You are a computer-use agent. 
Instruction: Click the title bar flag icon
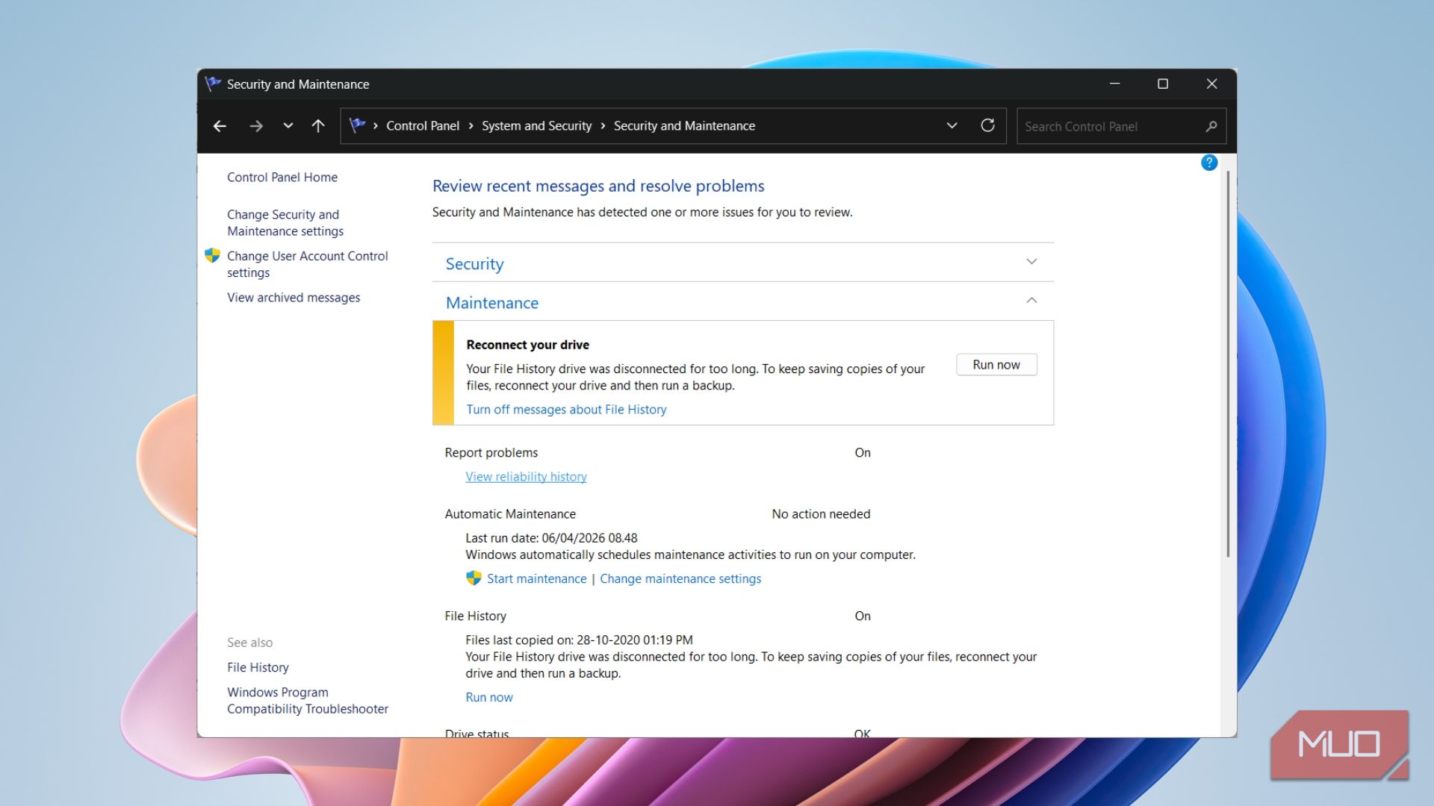click(213, 84)
